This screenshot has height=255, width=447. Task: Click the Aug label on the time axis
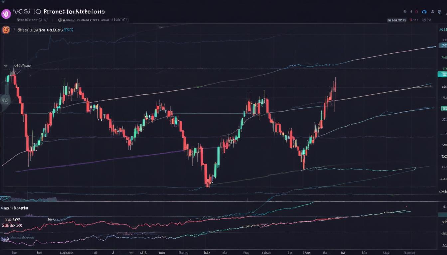pyautogui.click(x=143, y=252)
